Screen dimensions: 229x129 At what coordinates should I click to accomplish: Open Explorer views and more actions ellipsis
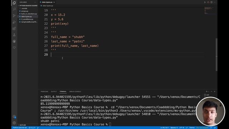[x=35, y=2]
